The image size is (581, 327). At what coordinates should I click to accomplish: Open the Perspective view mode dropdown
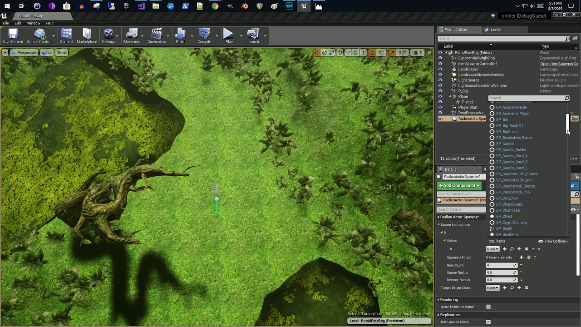coord(24,53)
